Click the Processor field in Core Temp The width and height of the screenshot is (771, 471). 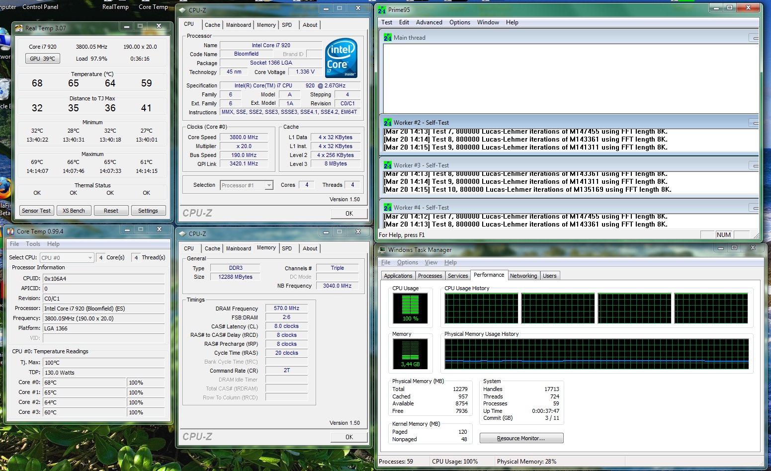pos(103,309)
